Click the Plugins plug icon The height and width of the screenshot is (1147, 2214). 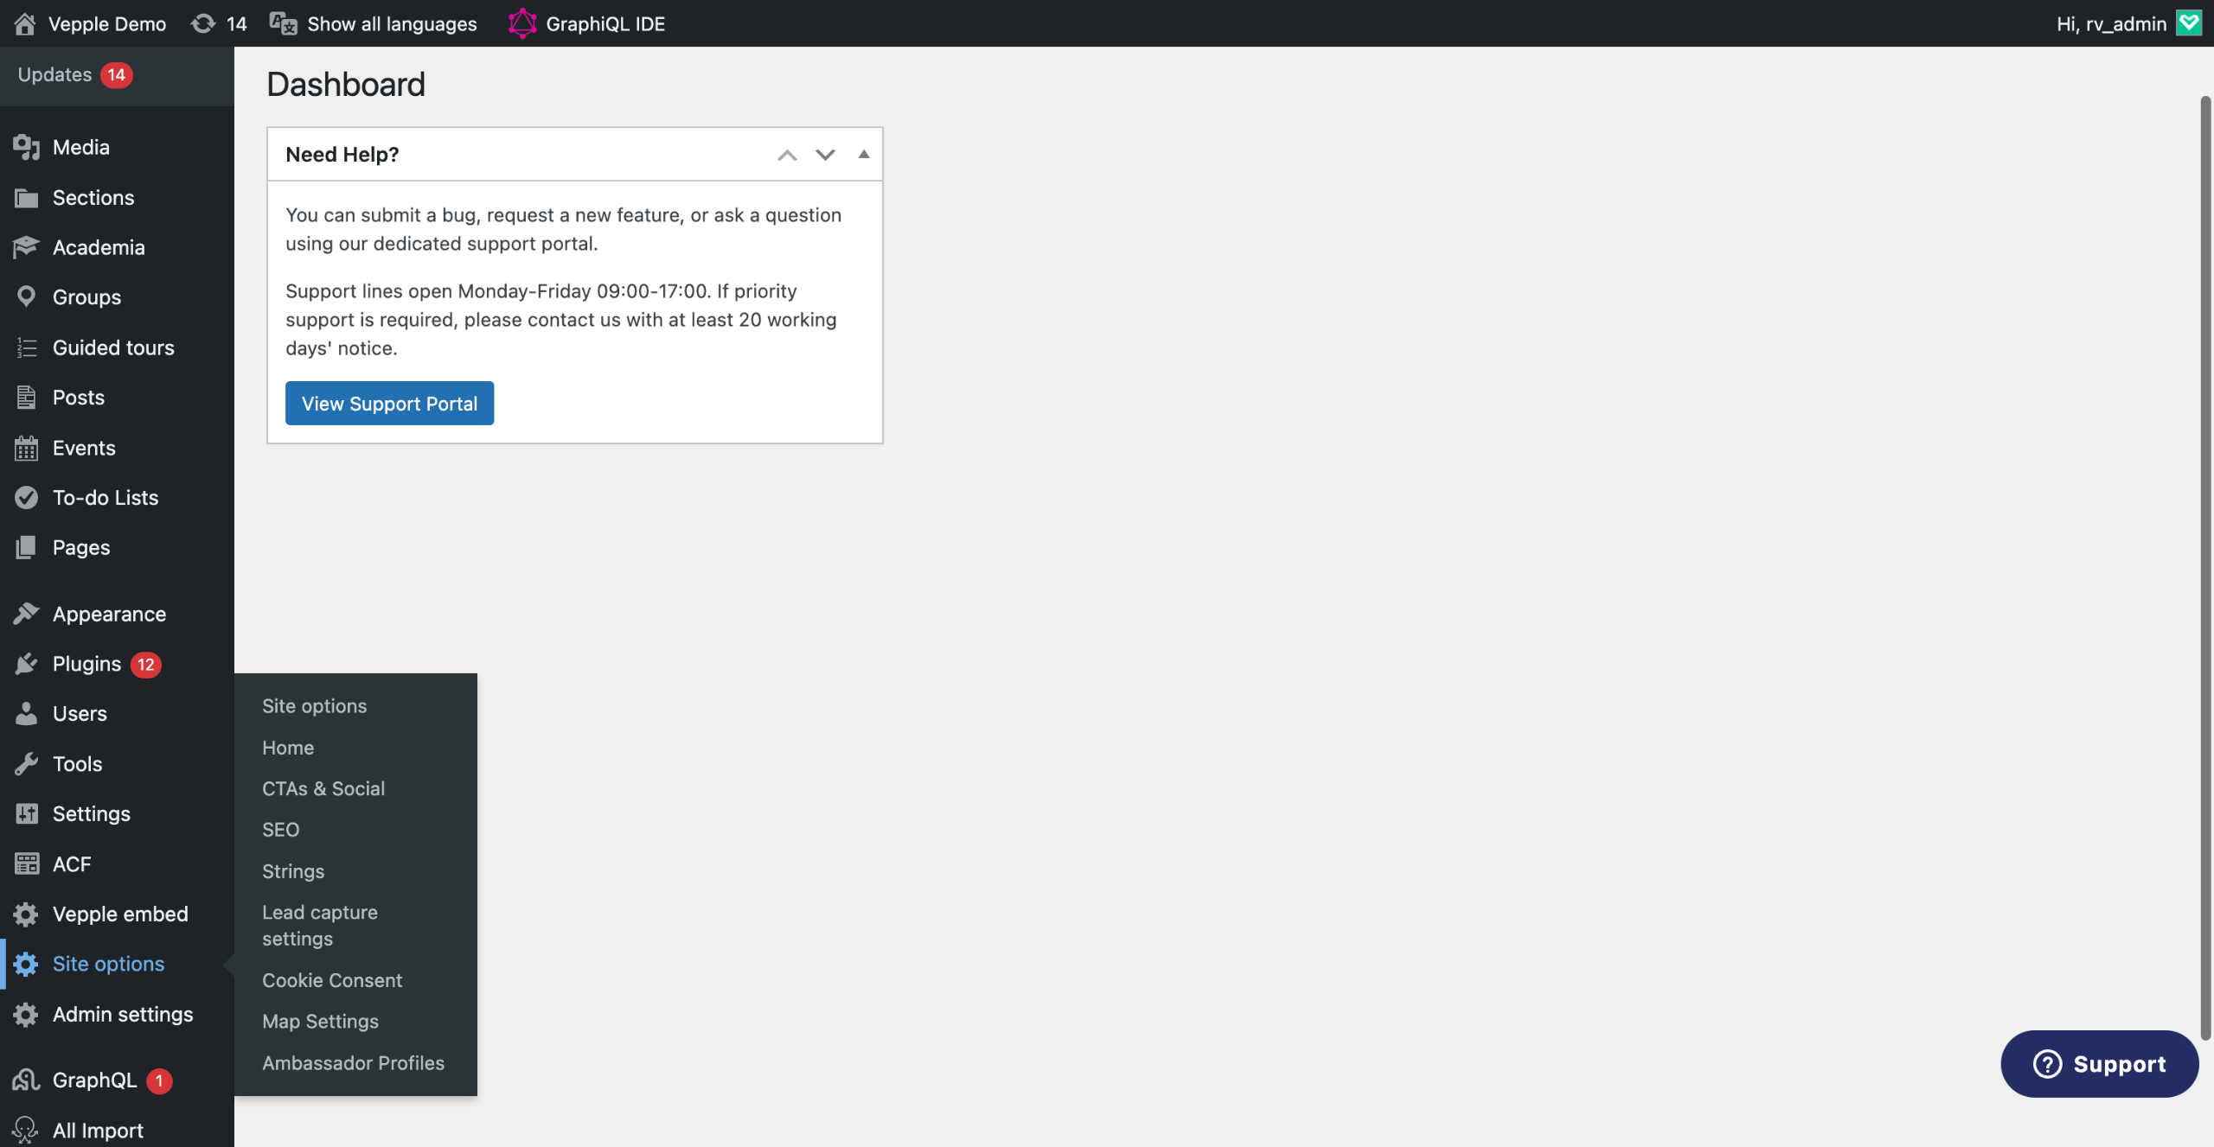(x=26, y=664)
